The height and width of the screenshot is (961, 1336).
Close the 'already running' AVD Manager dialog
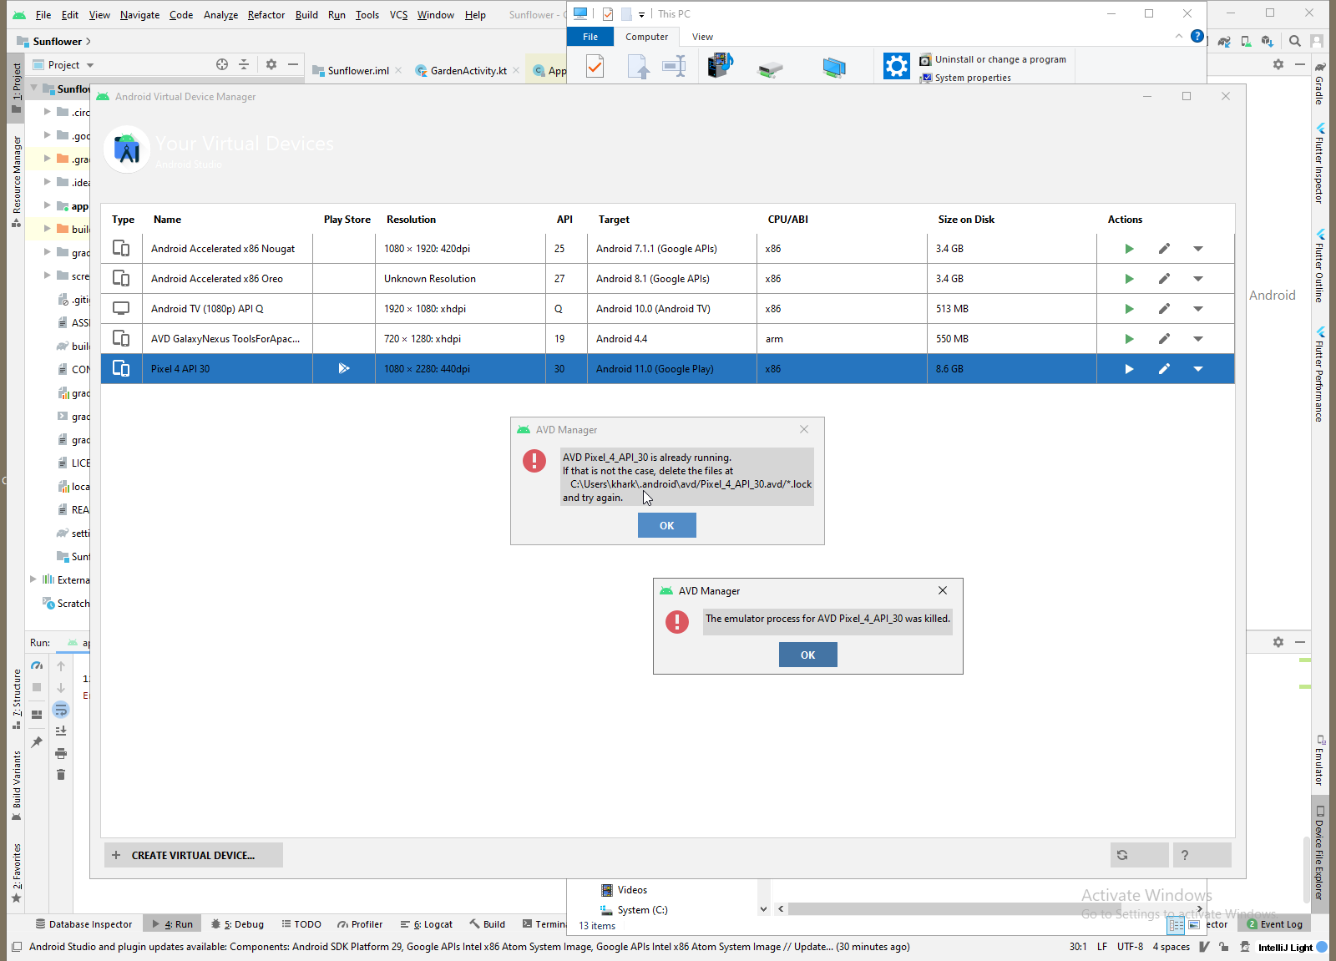click(804, 429)
